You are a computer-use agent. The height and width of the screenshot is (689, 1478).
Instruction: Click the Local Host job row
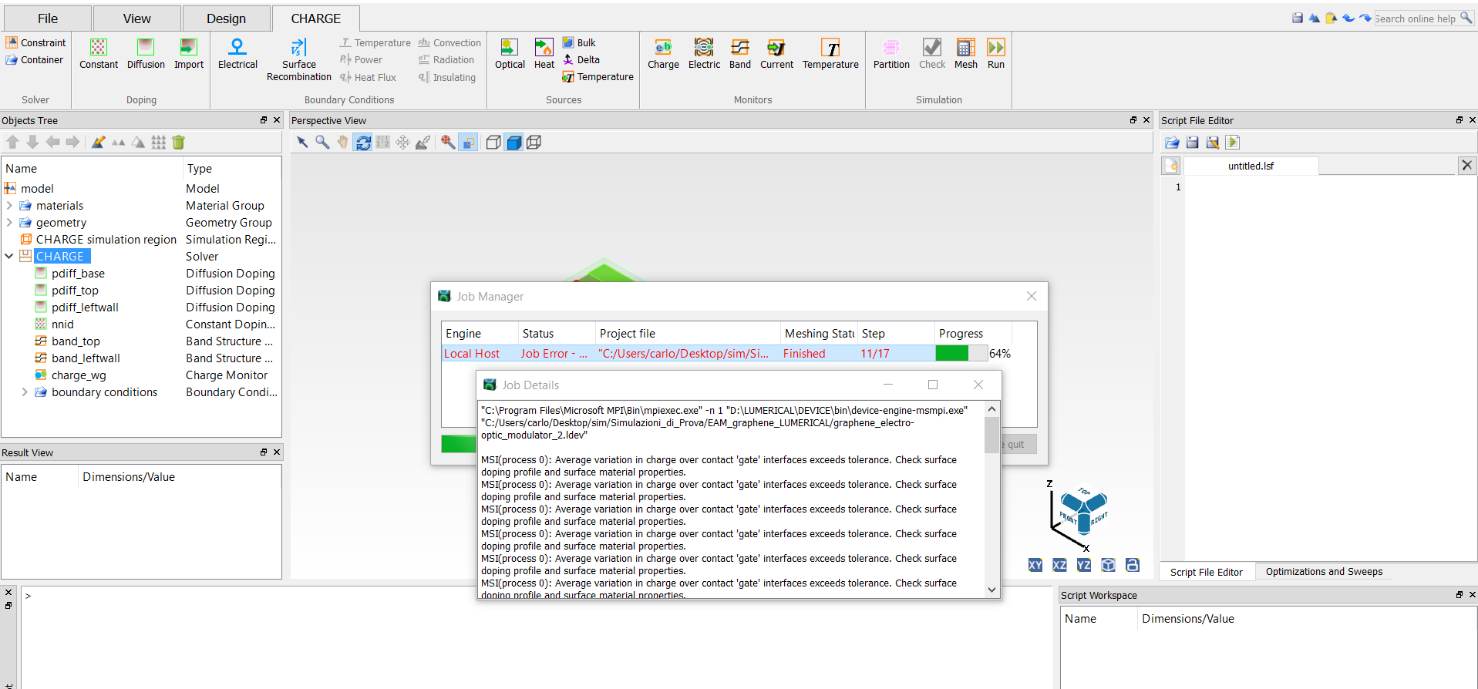726,353
